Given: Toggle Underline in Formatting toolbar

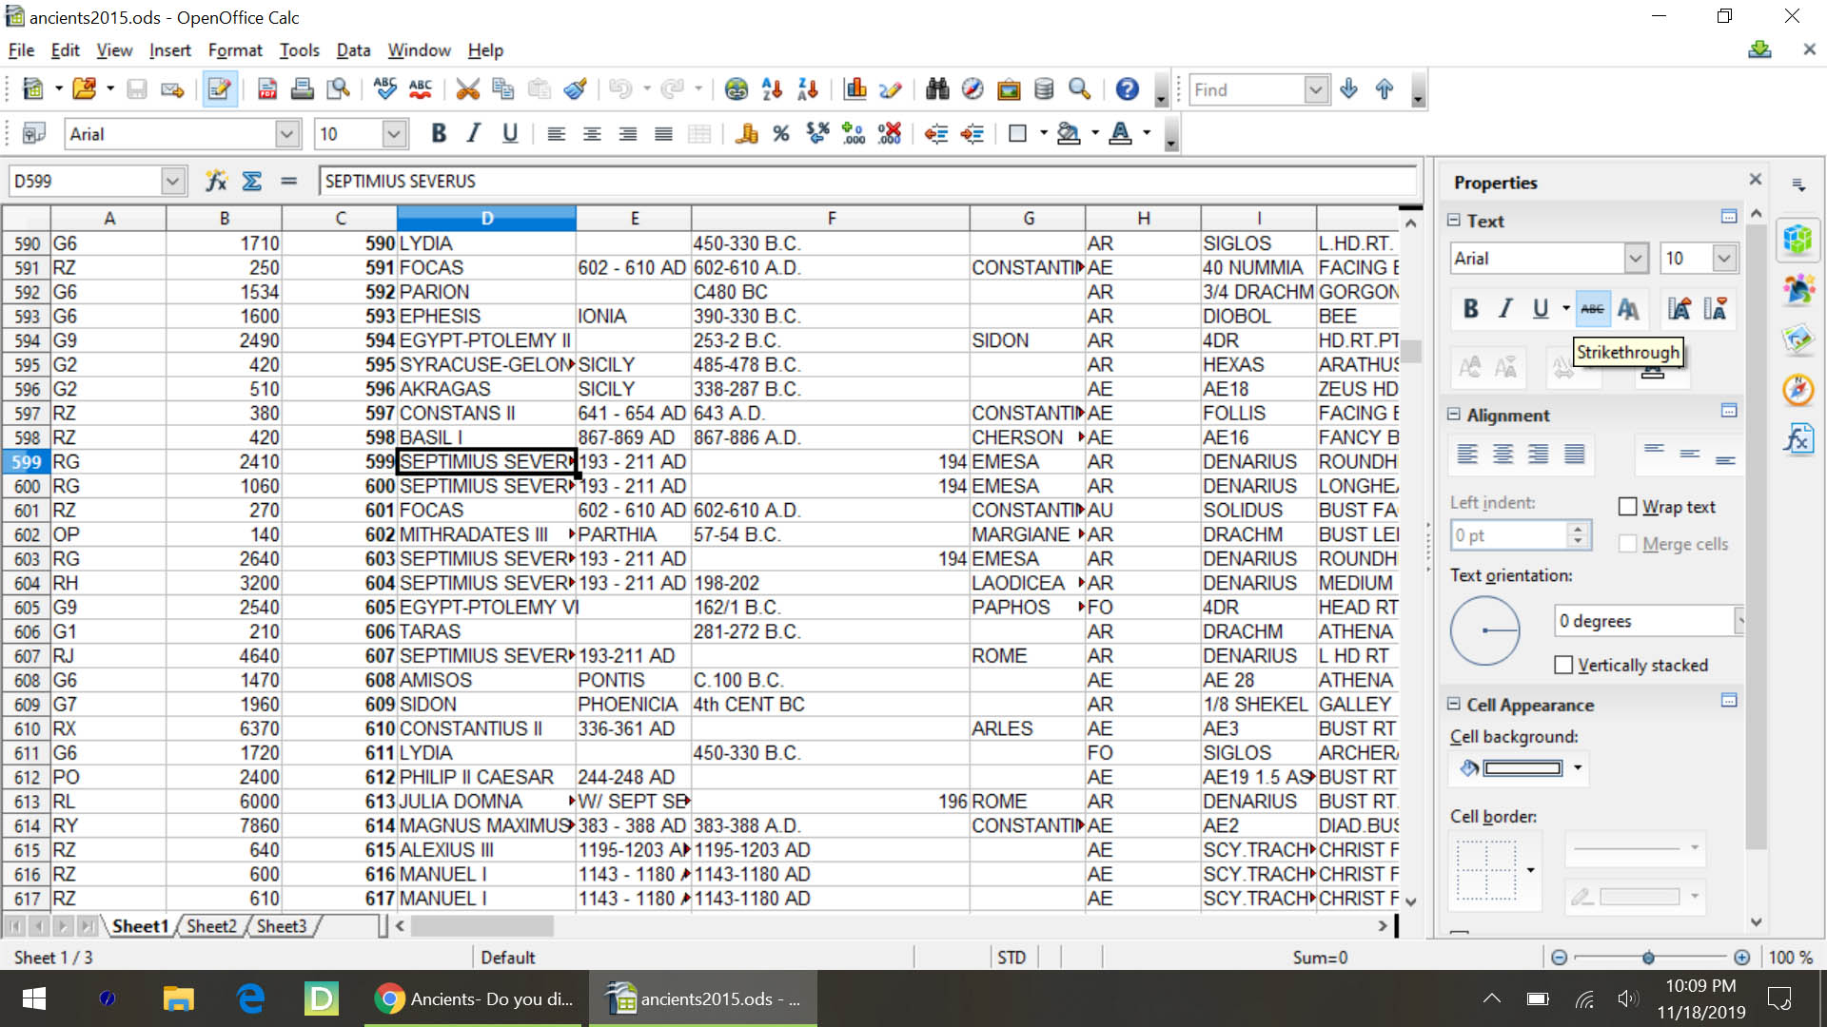Looking at the screenshot, I should coord(509,134).
